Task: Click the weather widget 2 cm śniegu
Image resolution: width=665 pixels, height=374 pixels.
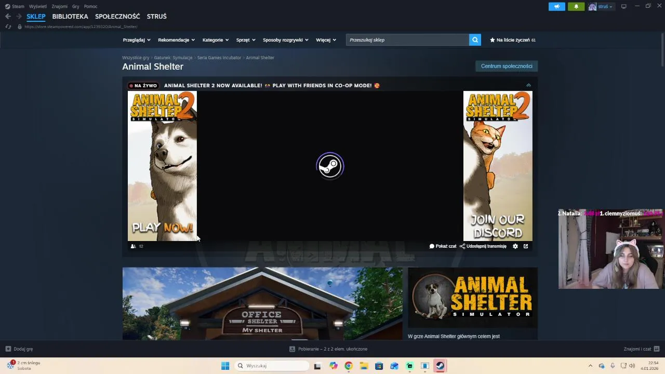Action: pyautogui.click(x=23, y=366)
